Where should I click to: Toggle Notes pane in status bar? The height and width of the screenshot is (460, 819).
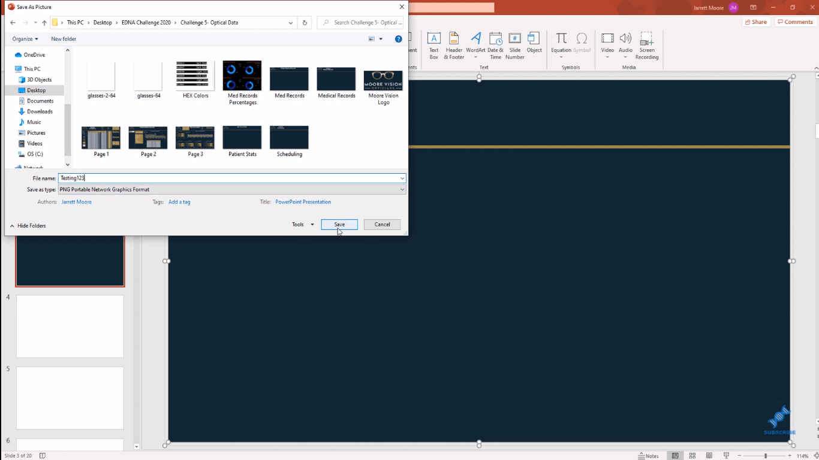[x=649, y=456]
